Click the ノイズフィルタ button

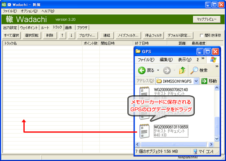(x=128, y=35)
